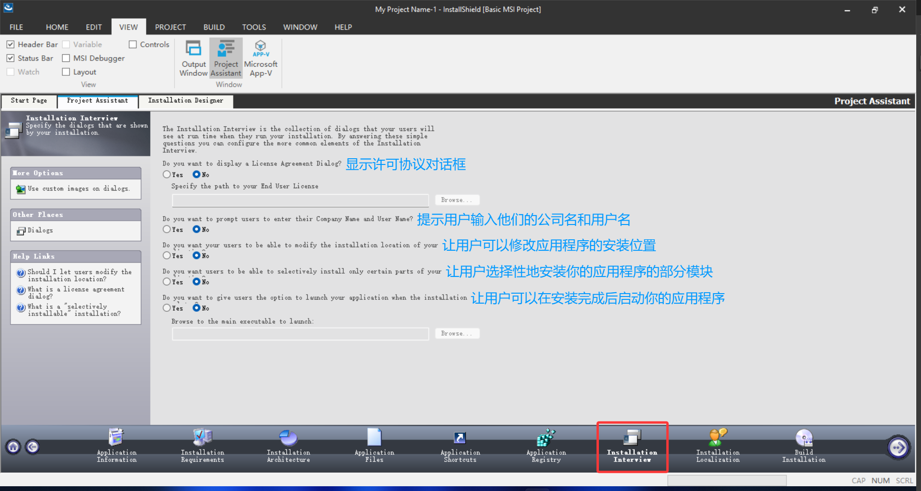The image size is (921, 491).
Task: Go to Application Information step
Action: 116,446
